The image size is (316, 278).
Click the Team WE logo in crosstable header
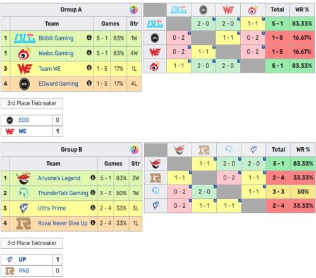(228, 10)
